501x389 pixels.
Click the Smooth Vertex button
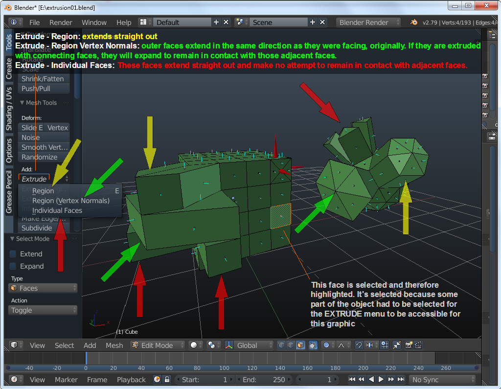[x=44, y=147]
